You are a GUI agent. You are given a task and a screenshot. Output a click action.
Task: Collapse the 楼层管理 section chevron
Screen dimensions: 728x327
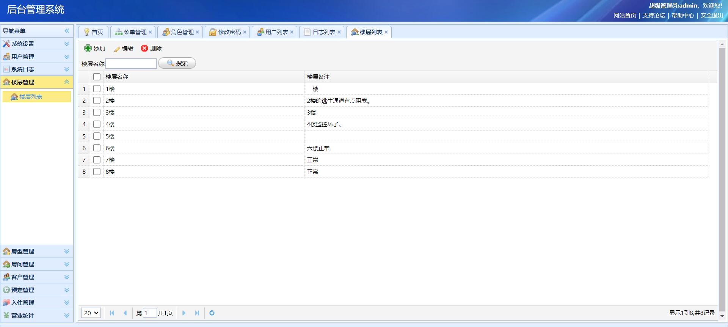[x=67, y=82]
